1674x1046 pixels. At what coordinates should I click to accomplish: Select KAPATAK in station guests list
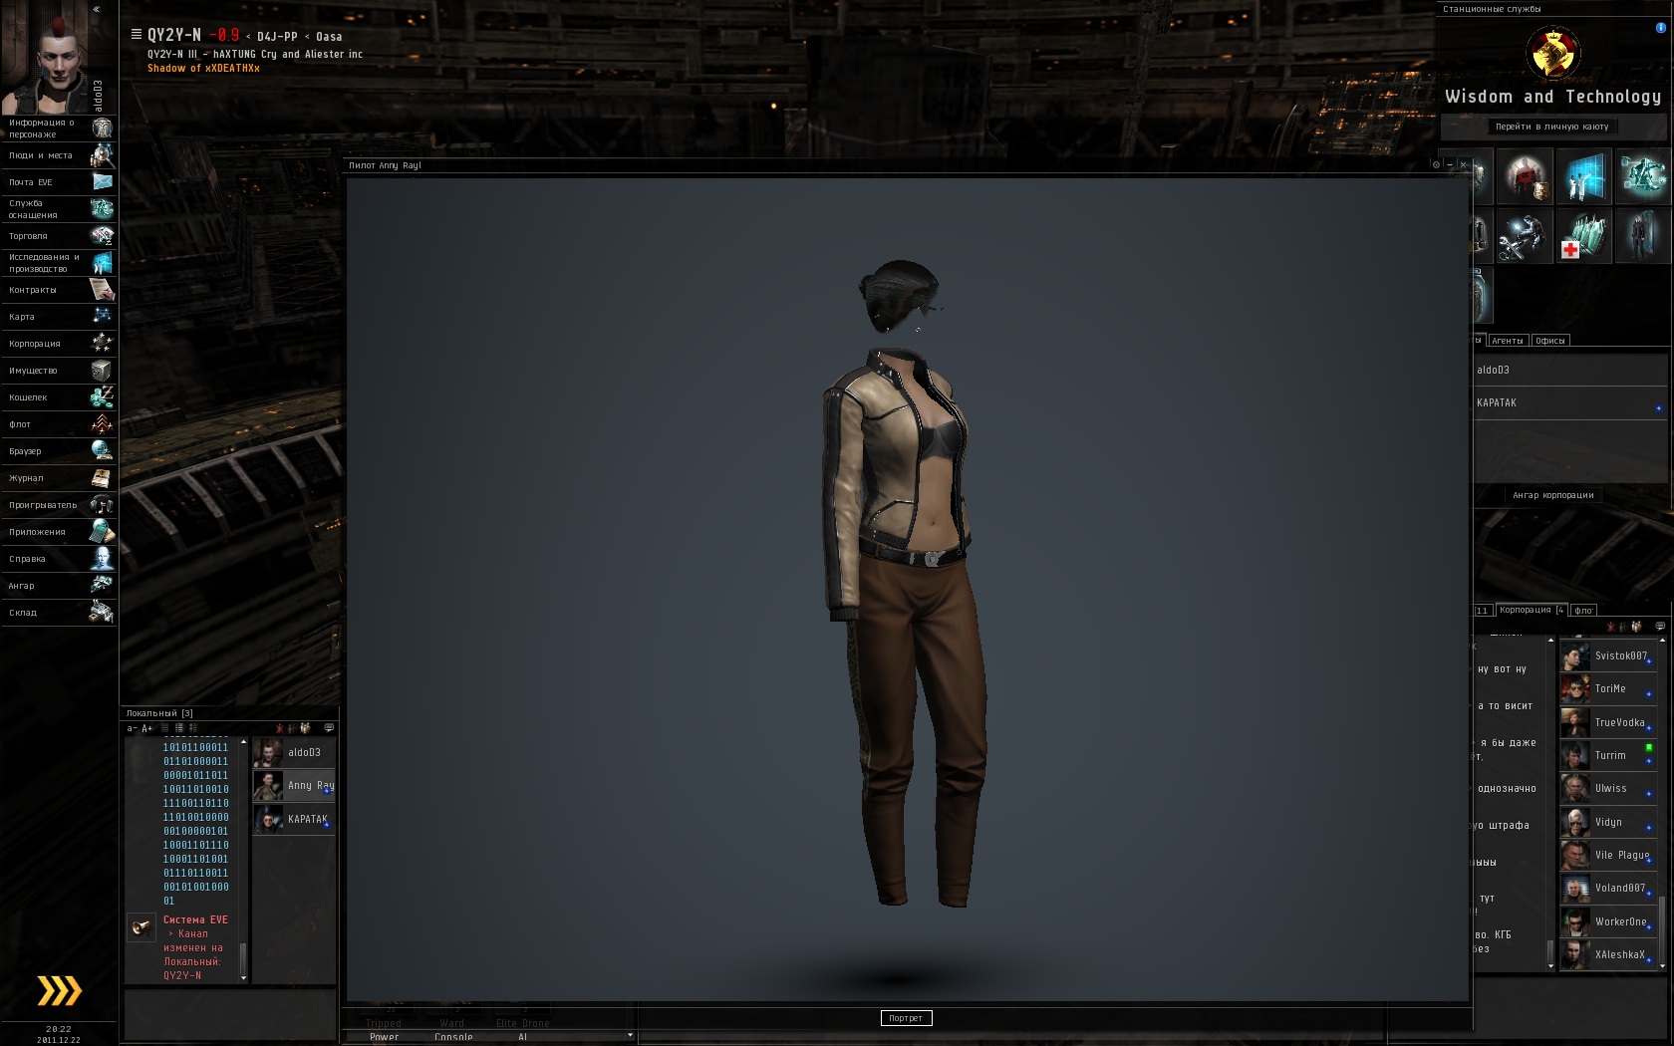click(1569, 402)
